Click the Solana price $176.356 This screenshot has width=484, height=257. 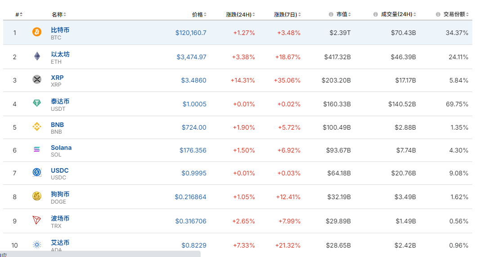point(193,150)
